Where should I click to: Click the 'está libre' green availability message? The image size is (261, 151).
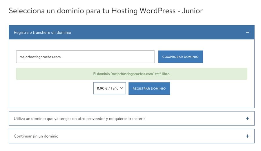(x=131, y=74)
